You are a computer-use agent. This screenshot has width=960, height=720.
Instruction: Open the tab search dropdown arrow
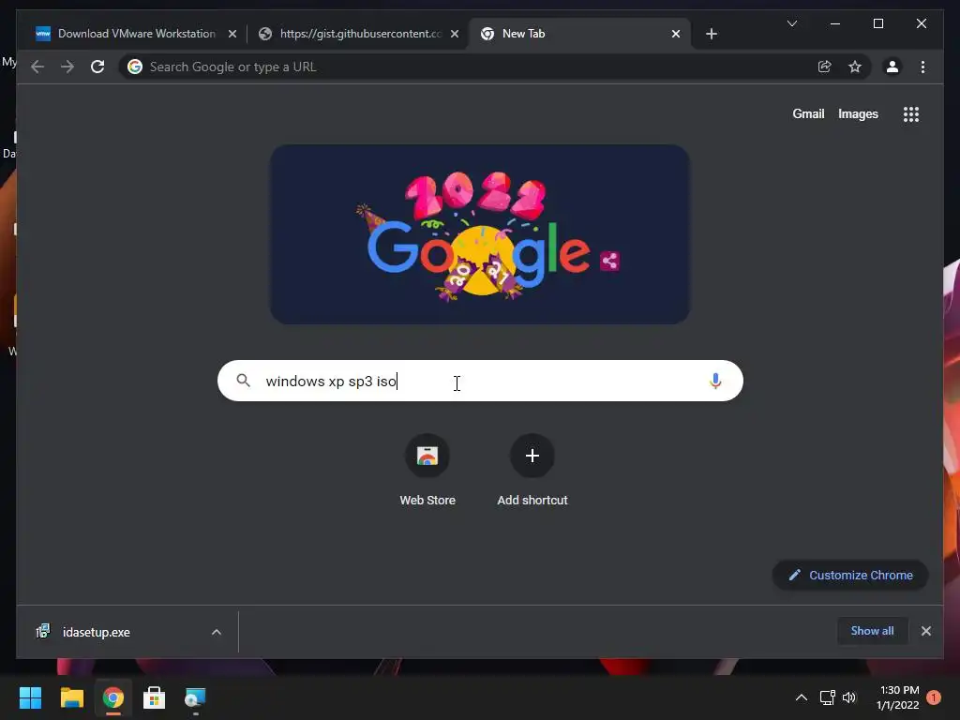click(791, 23)
